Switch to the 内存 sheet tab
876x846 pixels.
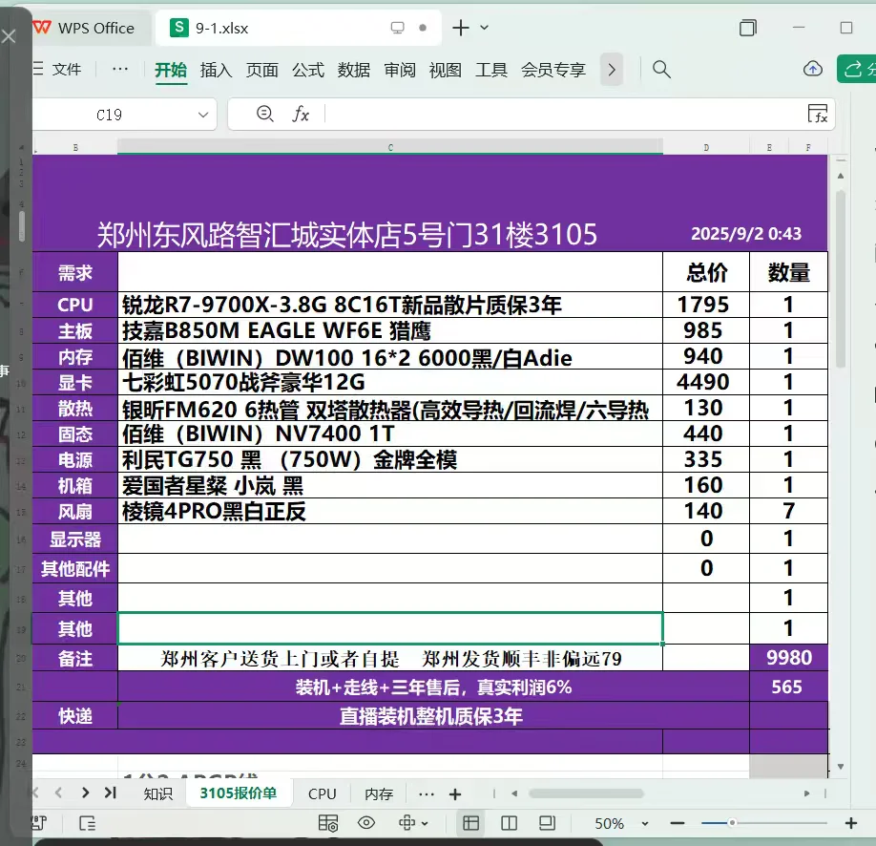379,793
